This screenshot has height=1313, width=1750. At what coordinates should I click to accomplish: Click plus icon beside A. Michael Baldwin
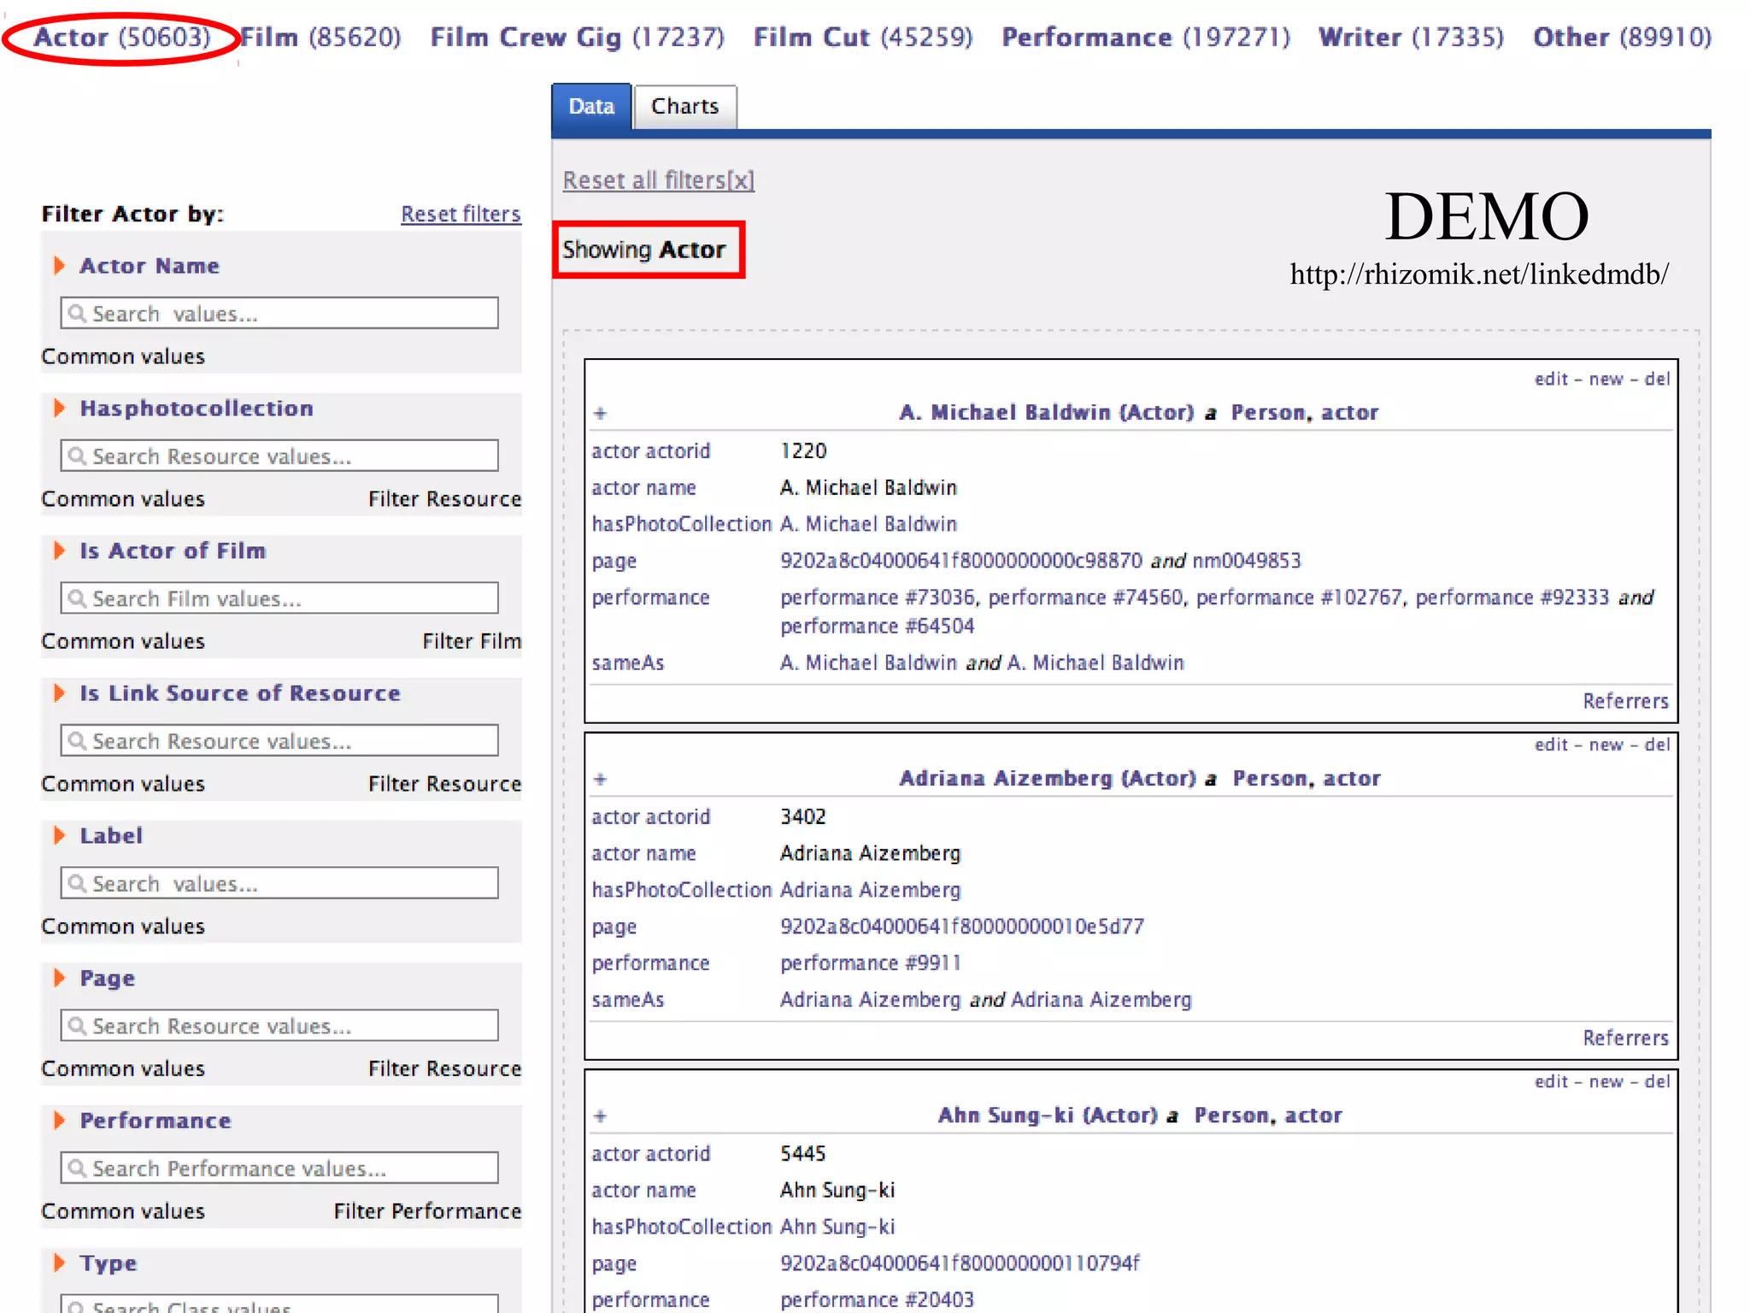coord(600,414)
